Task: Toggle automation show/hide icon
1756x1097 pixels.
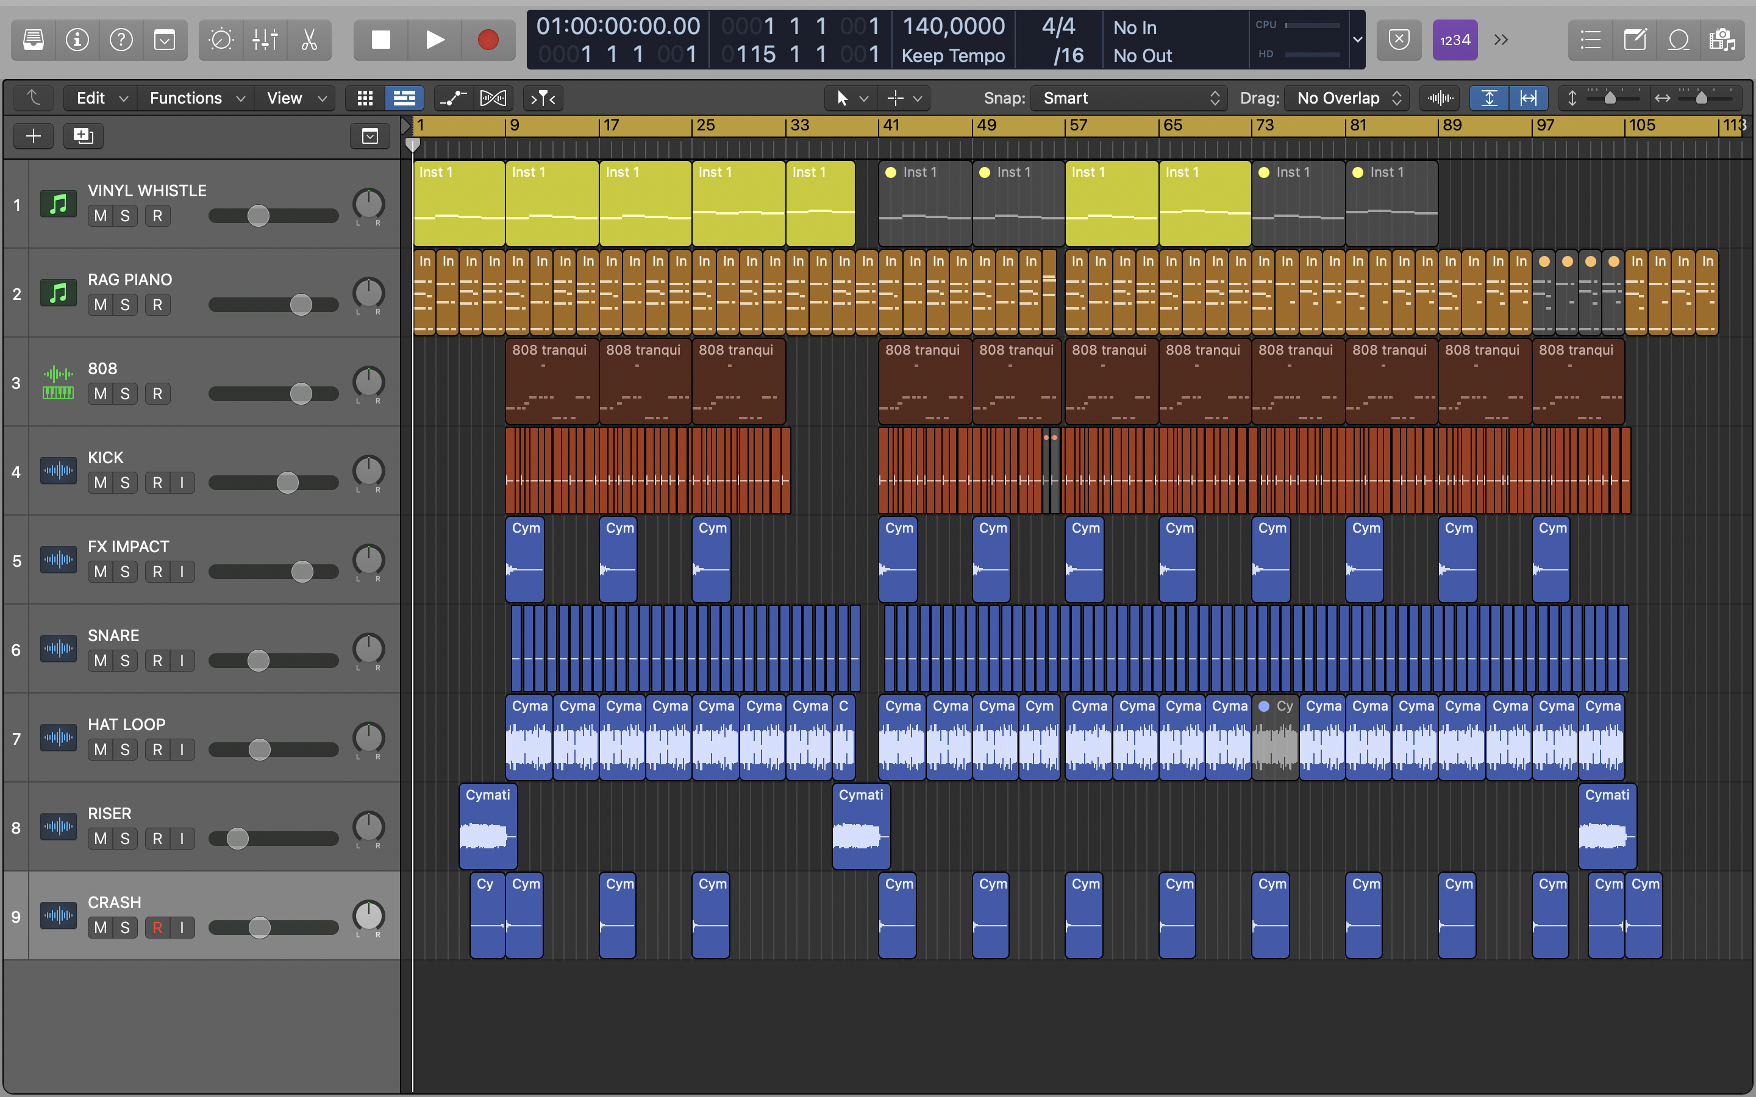Action: tap(453, 98)
